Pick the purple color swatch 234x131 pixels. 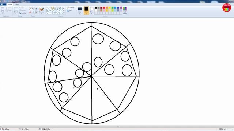click(x=121, y=8)
